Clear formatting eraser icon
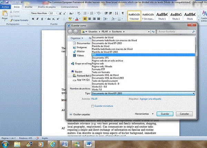Viewport: 207px width, 148px height. coord(79,13)
